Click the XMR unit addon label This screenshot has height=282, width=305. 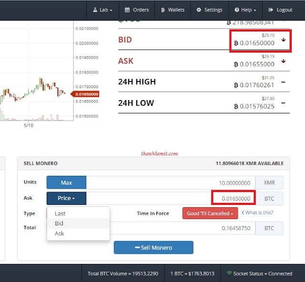click(x=269, y=182)
